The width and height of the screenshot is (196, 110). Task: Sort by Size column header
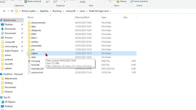coord(125,17)
